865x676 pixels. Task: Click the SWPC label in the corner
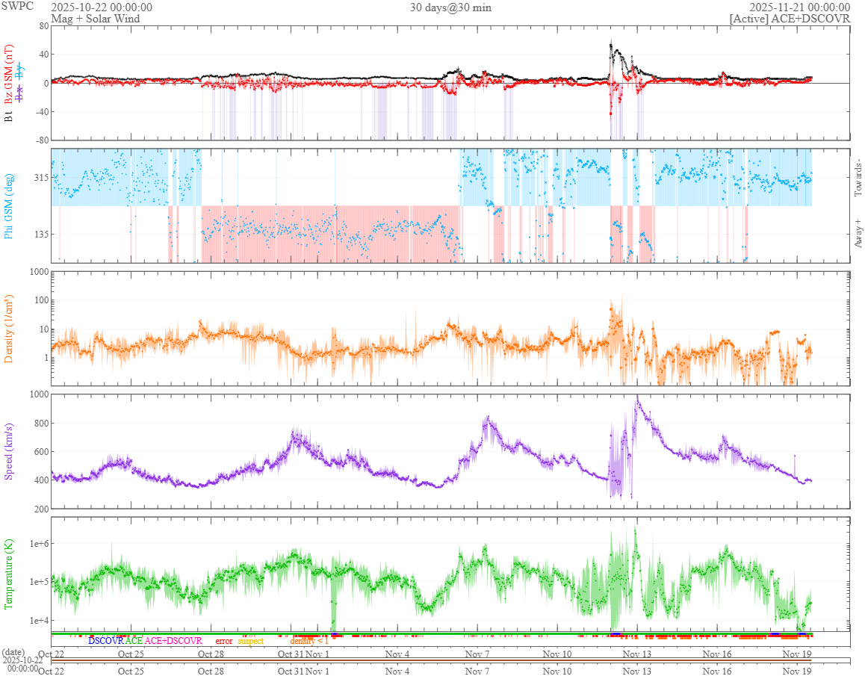point(17,6)
